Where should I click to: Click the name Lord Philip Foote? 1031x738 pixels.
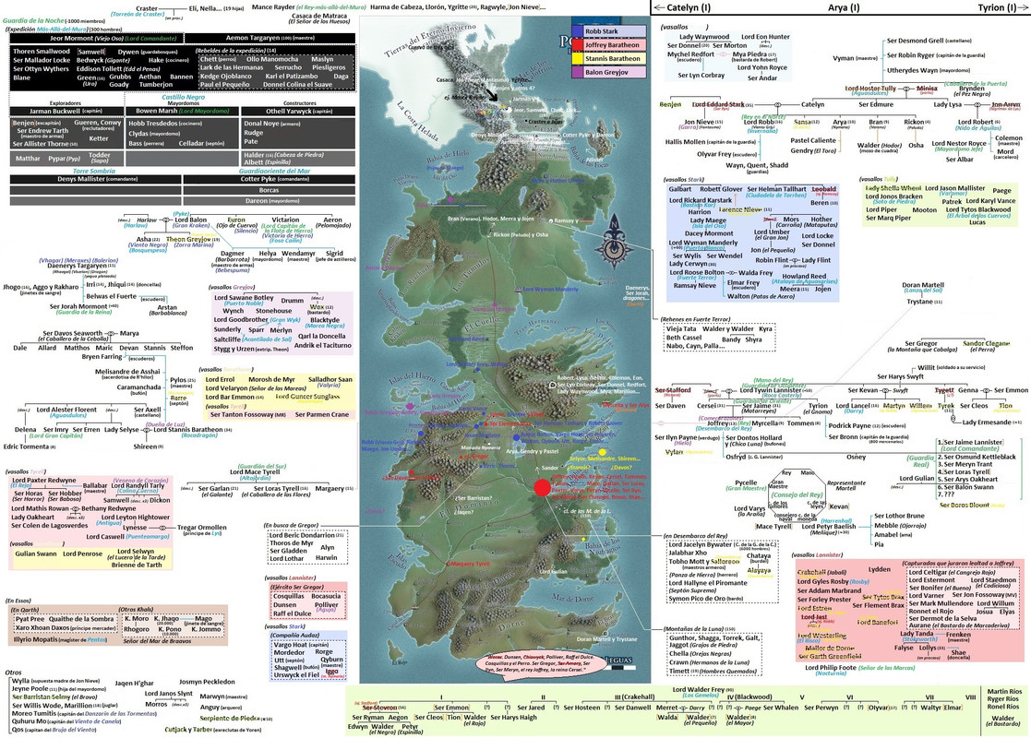click(x=831, y=668)
